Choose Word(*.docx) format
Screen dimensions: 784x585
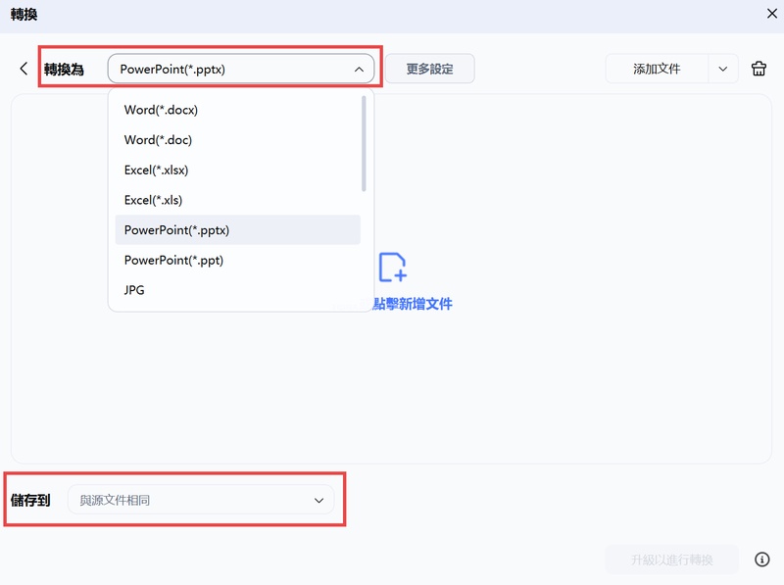click(x=237, y=110)
